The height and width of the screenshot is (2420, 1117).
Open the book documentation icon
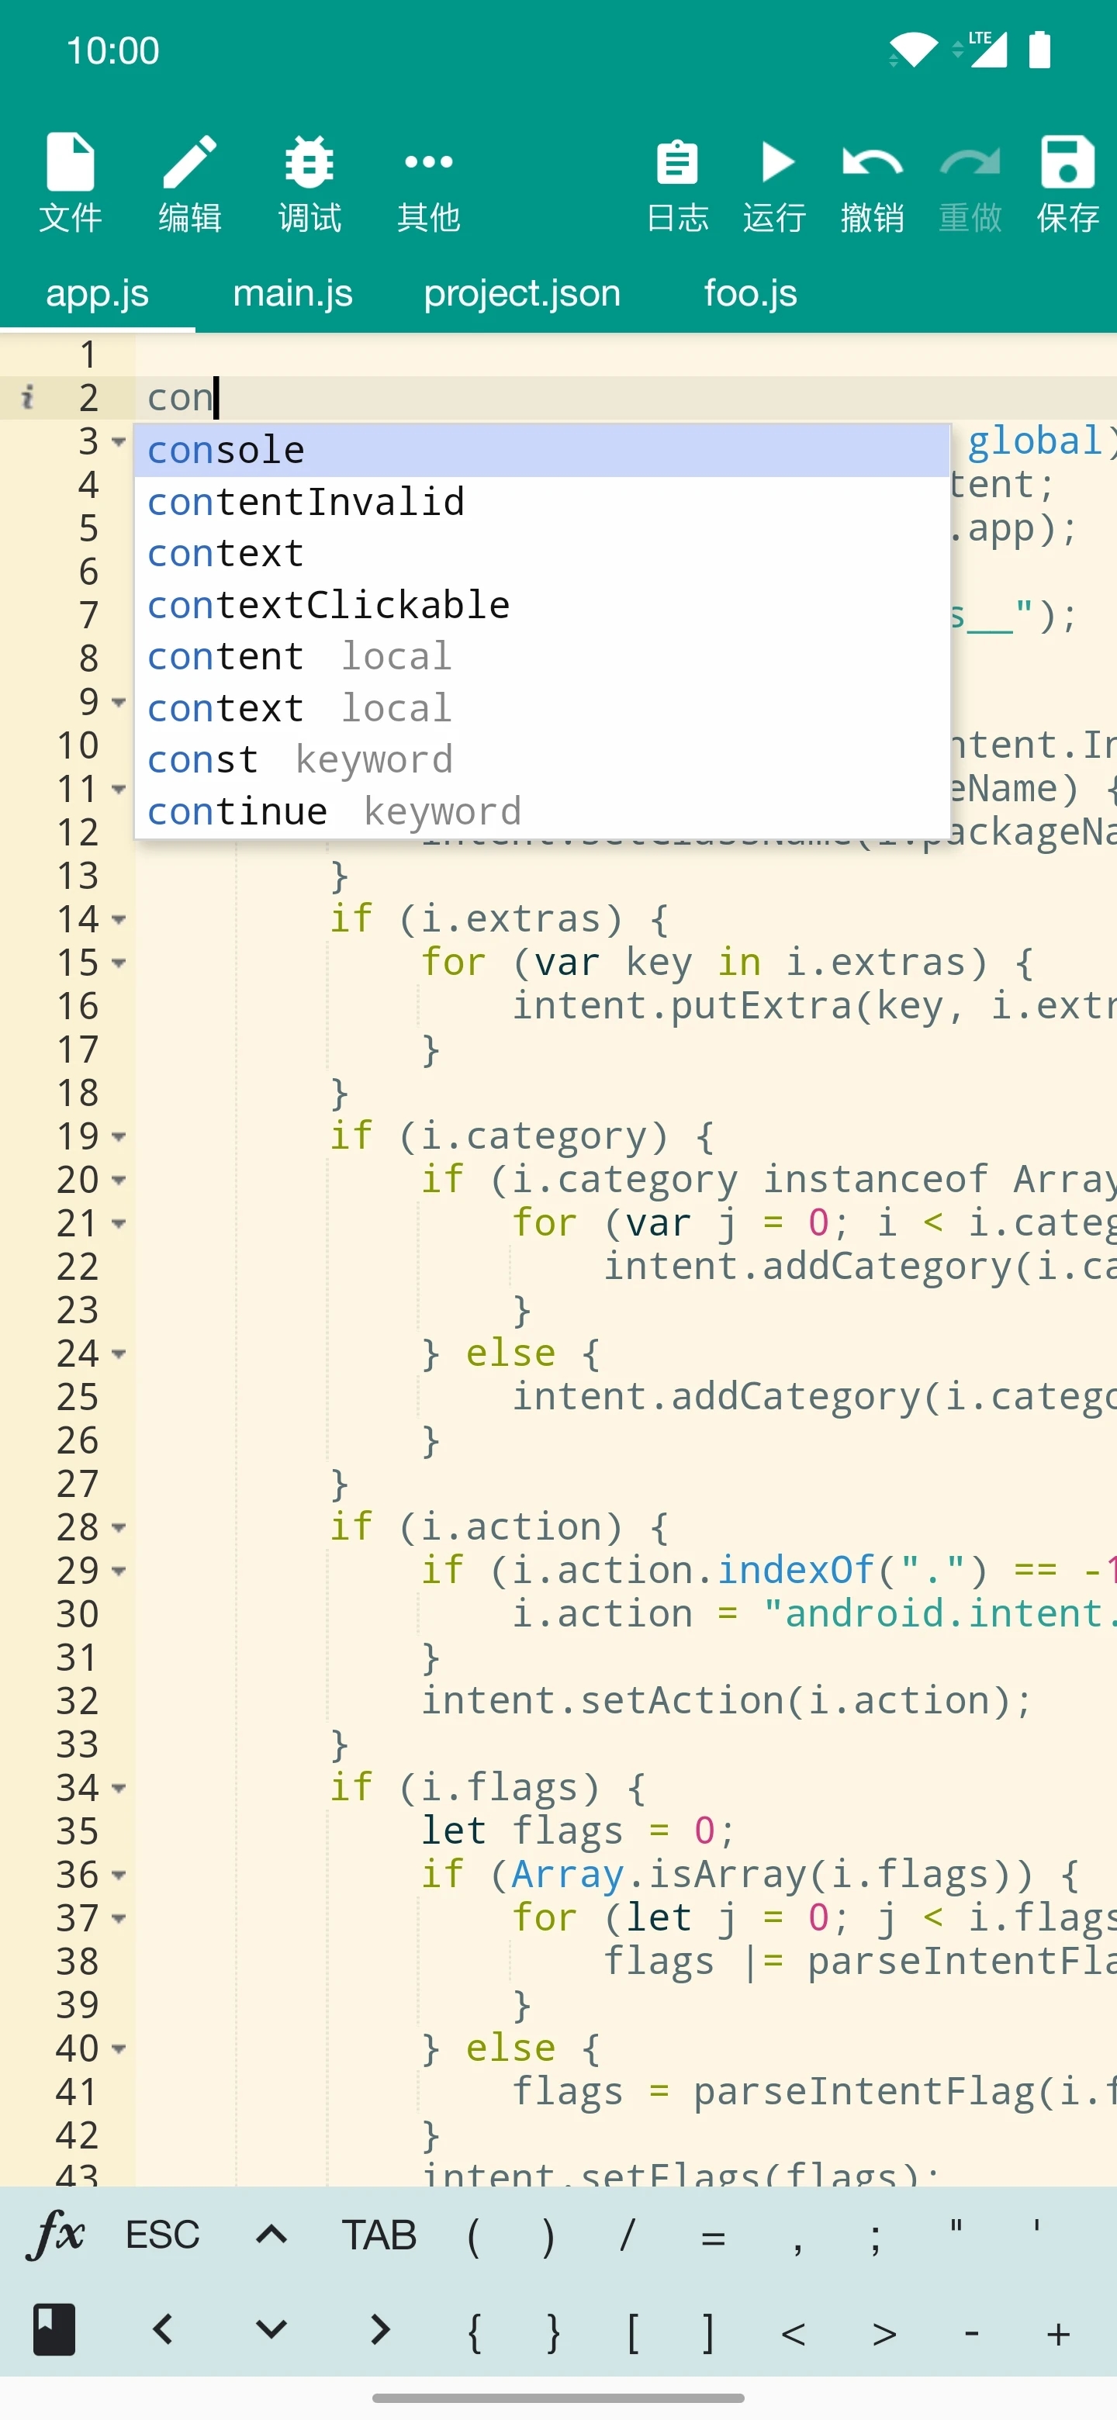click(x=54, y=2330)
